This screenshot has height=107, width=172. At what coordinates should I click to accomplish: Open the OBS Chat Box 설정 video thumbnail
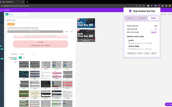tap(86, 35)
